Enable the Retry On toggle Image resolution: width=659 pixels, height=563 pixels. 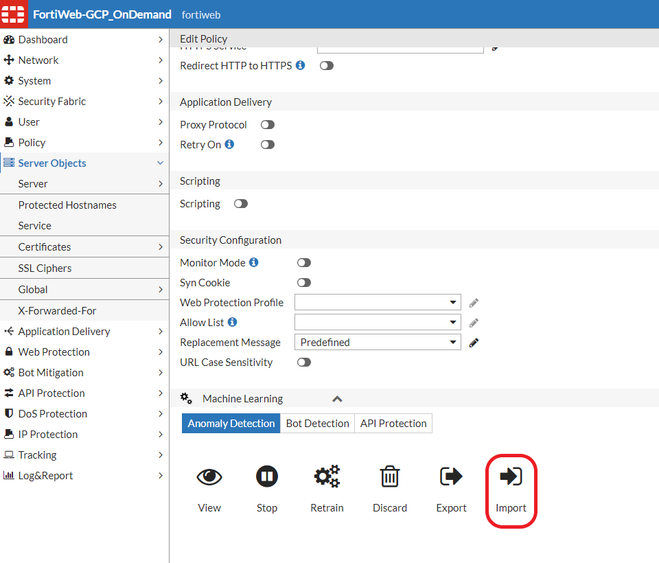tap(268, 145)
